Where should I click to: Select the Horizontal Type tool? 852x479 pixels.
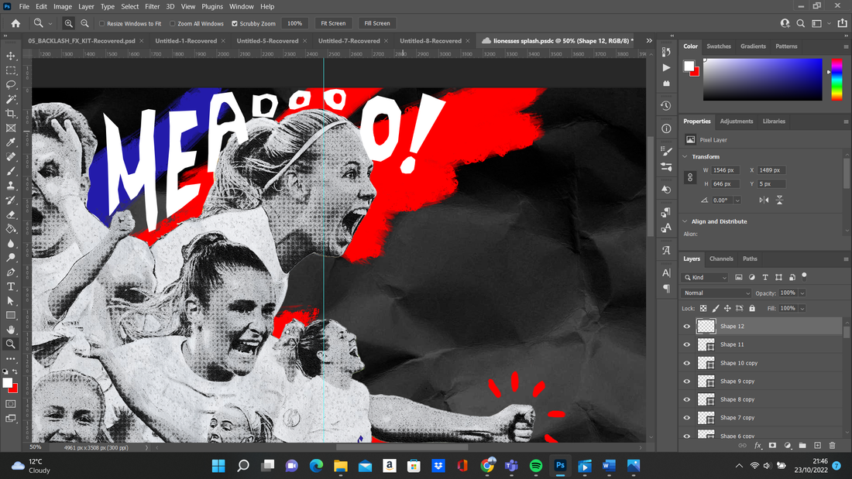(11, 287)
